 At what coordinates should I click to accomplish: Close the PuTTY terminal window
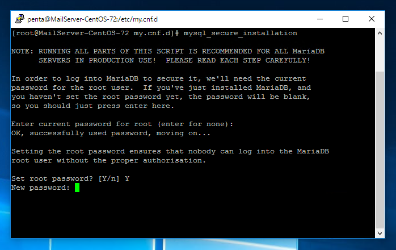tap(372, 19)
